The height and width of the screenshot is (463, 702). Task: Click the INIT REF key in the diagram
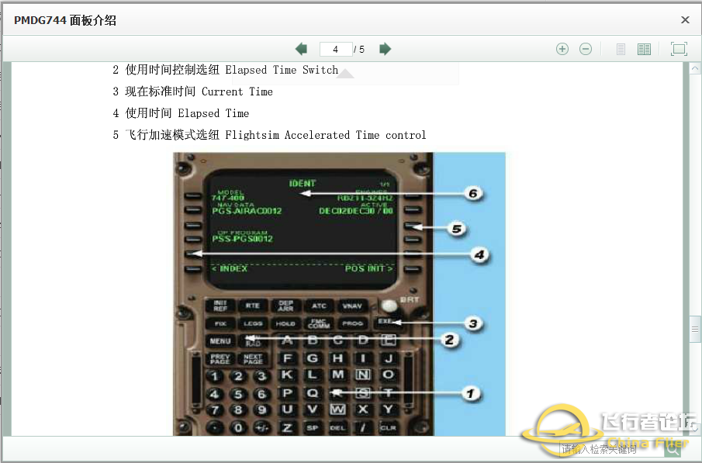point(221,306)
